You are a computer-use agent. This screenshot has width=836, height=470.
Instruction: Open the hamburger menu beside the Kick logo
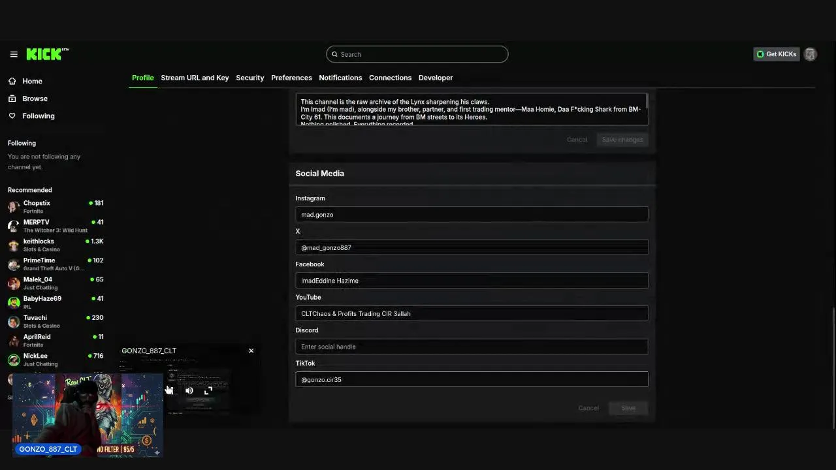click(x=14, y=54)
